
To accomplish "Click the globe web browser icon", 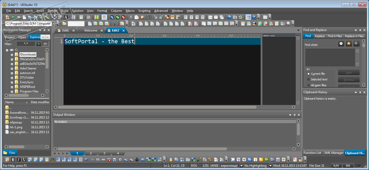I will [229, 17].
